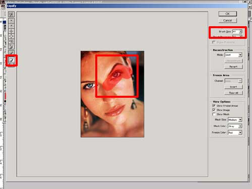The width and height of the screenshot is (252, 189).
Task: Open the Brush Size slider arrow
Action: 240,32
